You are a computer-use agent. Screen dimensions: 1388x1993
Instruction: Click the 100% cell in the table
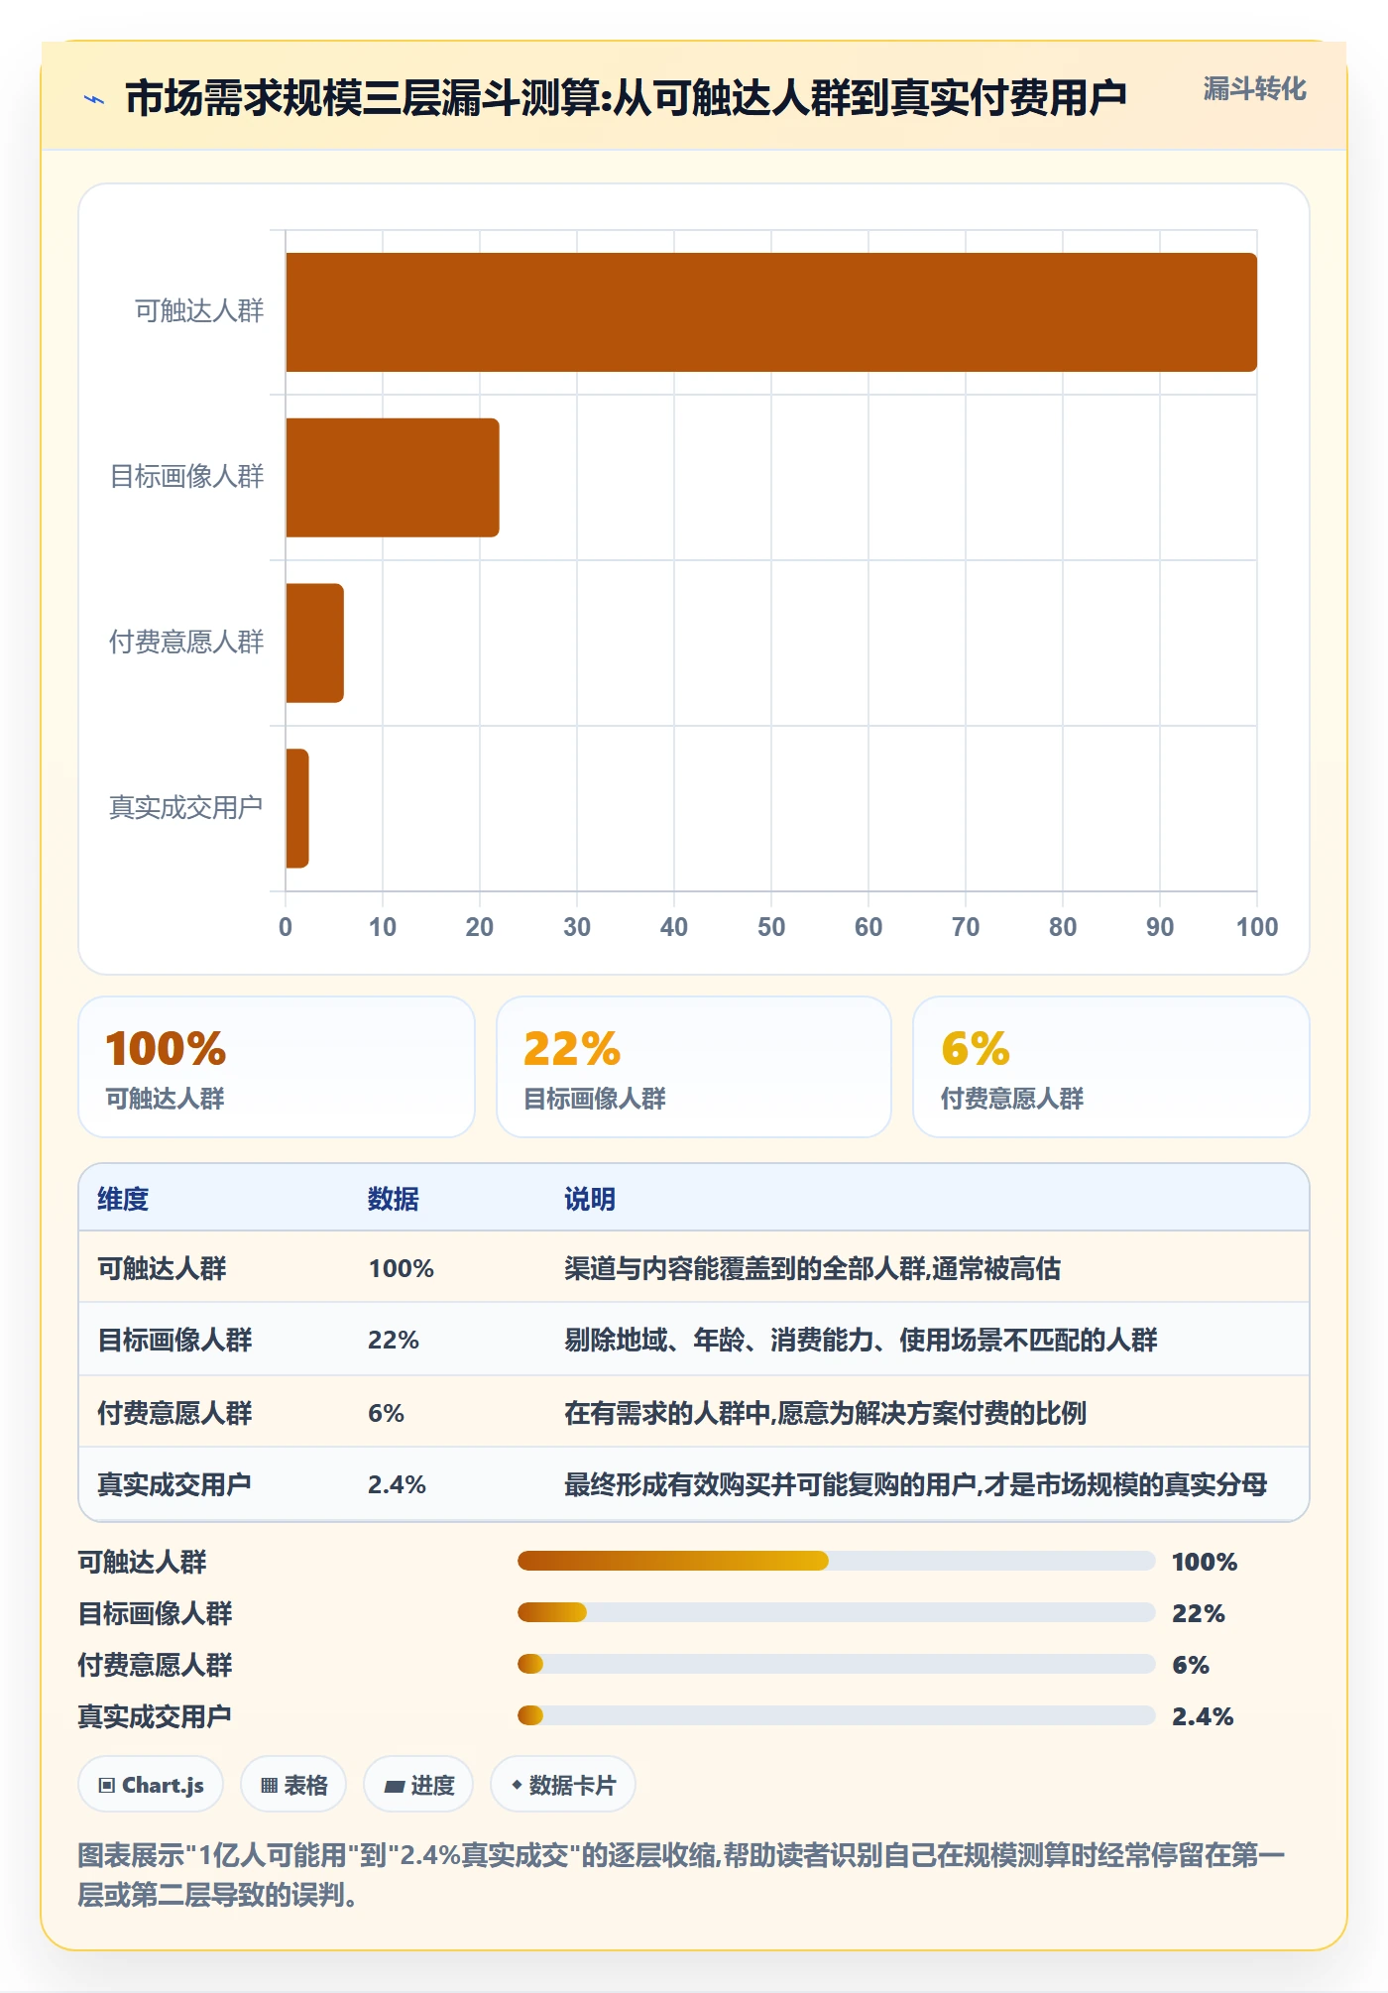(402, 1268)
